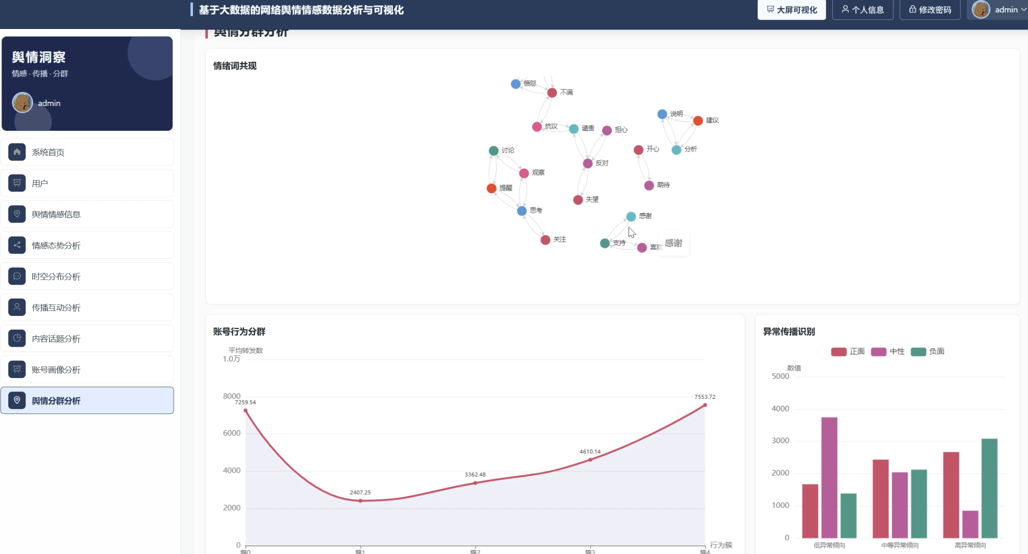
Task: Click the green 支持 node
Action: (x=605, y=243)
